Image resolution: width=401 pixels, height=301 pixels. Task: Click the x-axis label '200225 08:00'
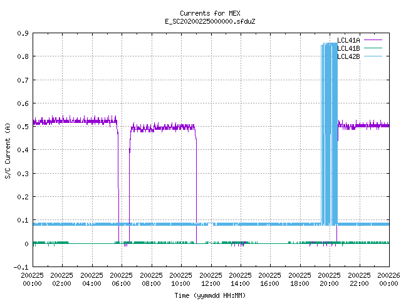coord(152,280)
